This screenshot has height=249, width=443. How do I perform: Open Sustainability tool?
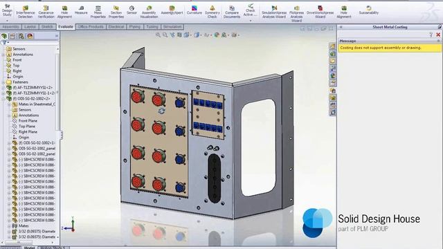pyautogui.click(x=369, y=10)
